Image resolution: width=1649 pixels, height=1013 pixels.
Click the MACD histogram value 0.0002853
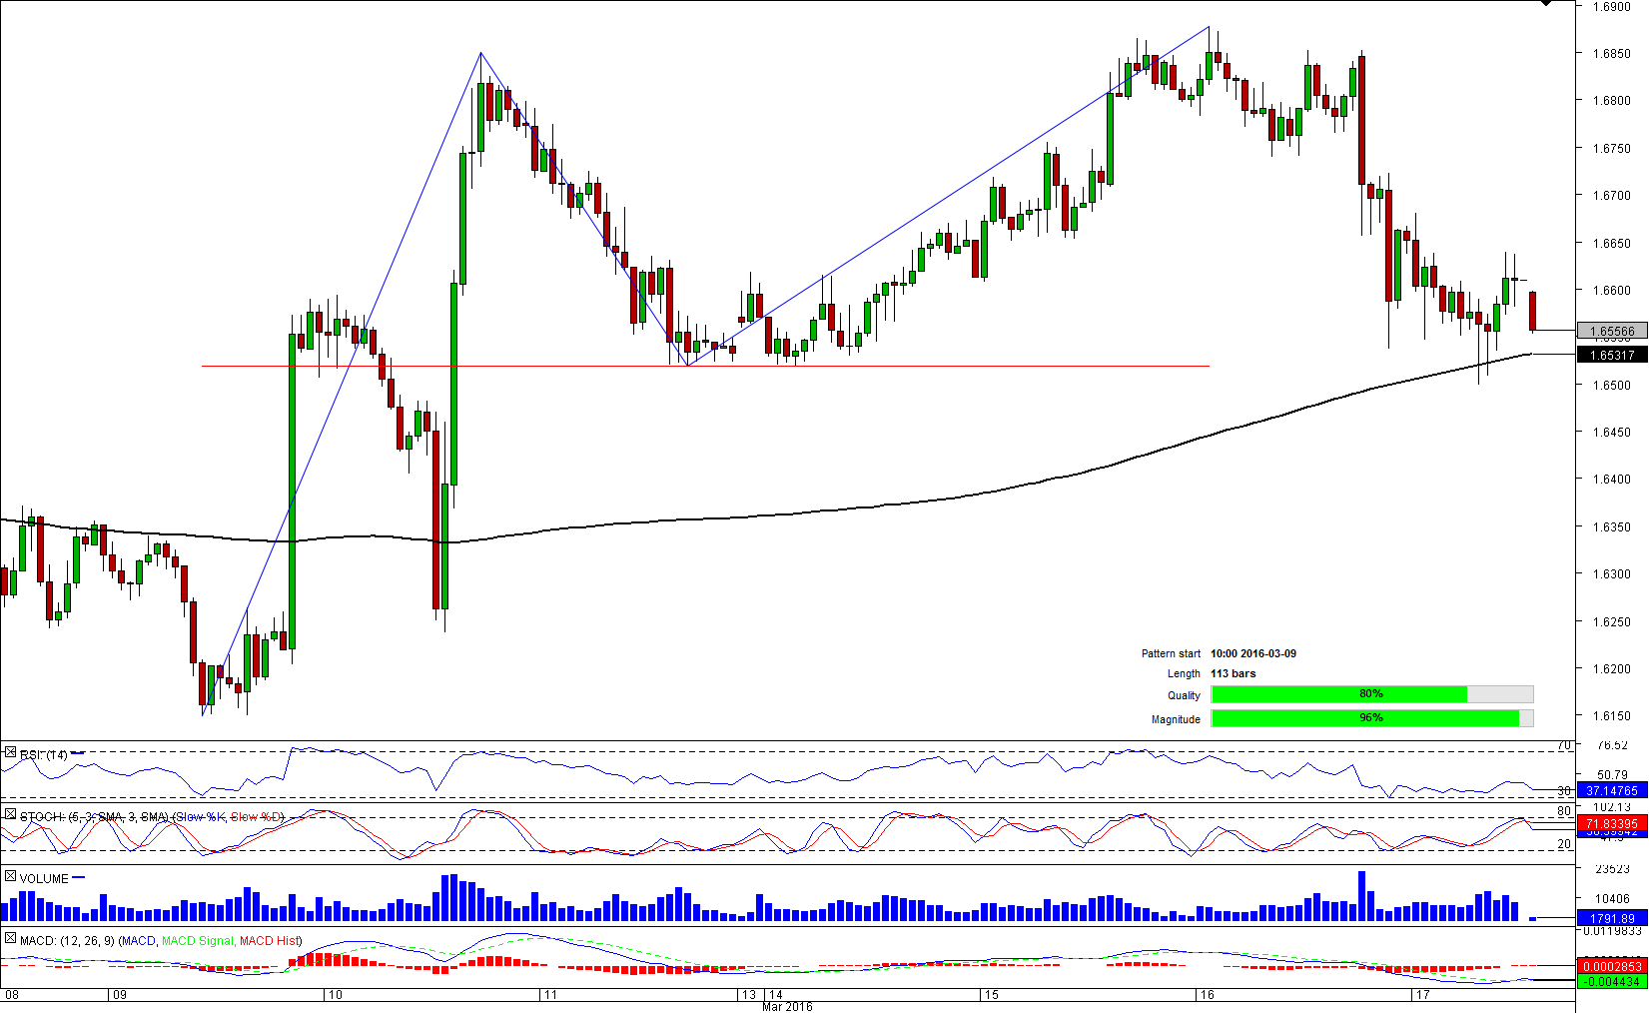point(1611,966)
